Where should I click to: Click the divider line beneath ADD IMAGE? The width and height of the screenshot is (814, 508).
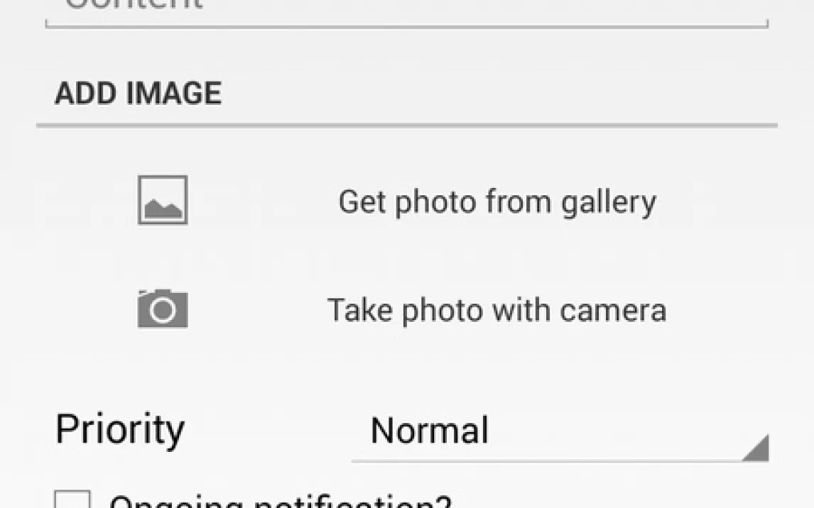[x=406, y=126]
